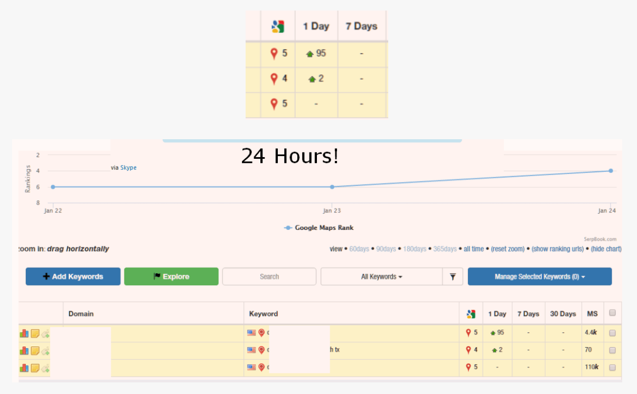Select the checkbox on the 110k row
The width and height of the screenshot is (637, 394).
click(x=612, y=368)
